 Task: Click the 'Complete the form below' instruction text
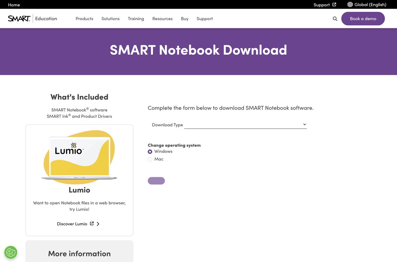(x=231, y=108)
